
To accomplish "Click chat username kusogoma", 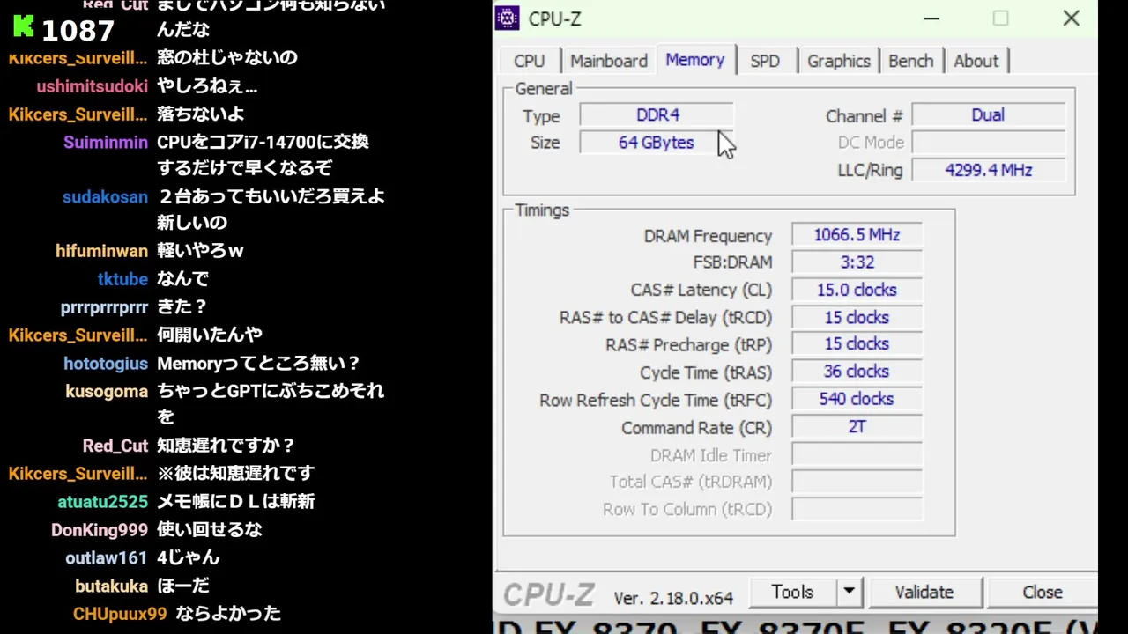I will click(x=107, y=392).
